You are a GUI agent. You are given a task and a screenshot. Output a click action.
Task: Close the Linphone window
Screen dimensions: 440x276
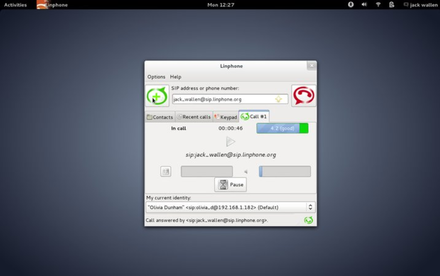click(311, 66)
